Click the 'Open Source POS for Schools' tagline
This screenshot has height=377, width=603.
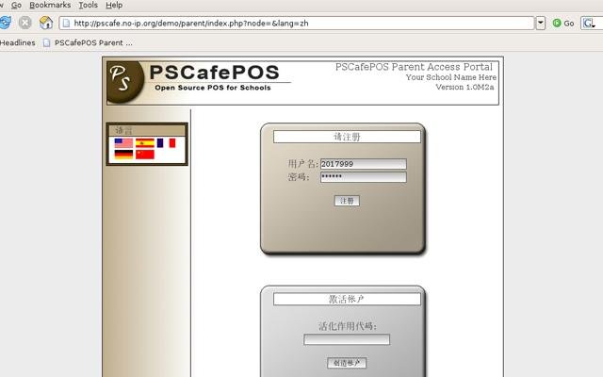point(213,88)
